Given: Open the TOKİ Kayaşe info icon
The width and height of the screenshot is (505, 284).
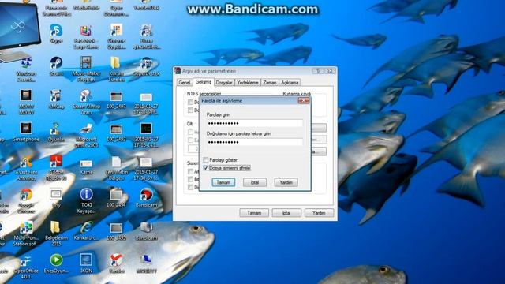Looking at the screenshot, I should (86, 200).
